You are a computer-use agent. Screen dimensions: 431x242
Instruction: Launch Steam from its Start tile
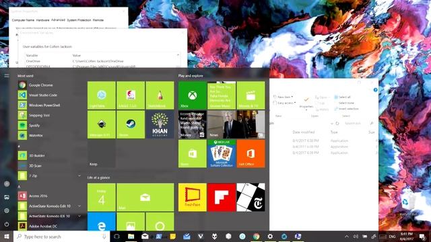(131, 124)
